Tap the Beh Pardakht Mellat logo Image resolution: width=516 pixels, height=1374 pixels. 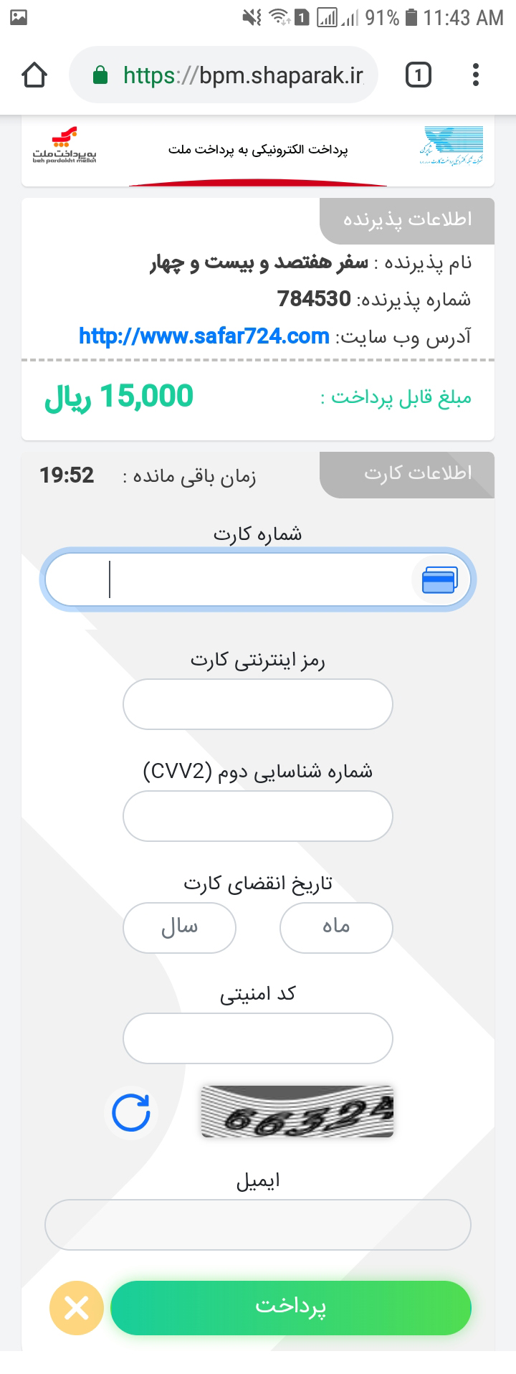point(64,146)
